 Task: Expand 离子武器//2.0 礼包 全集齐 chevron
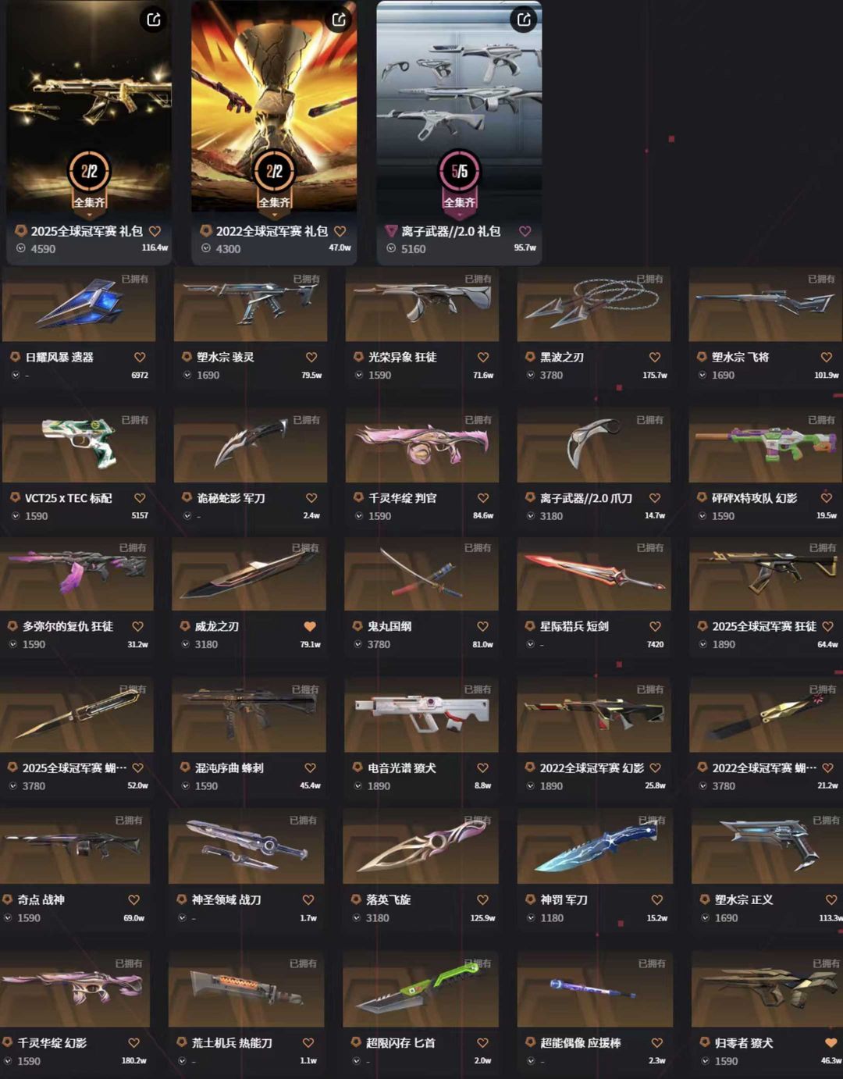point(459,215)
